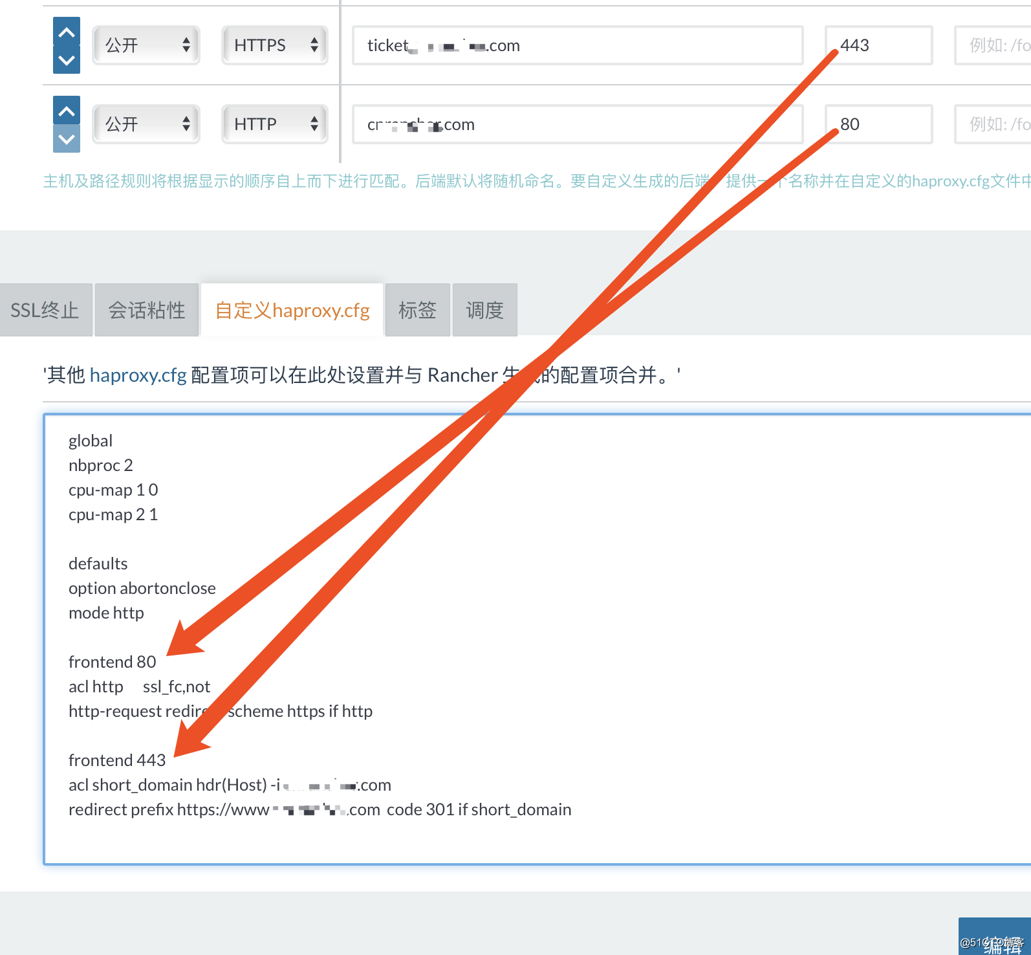
Task: Open the HTTPS protocol dropdown
Action: click(275, 45)
